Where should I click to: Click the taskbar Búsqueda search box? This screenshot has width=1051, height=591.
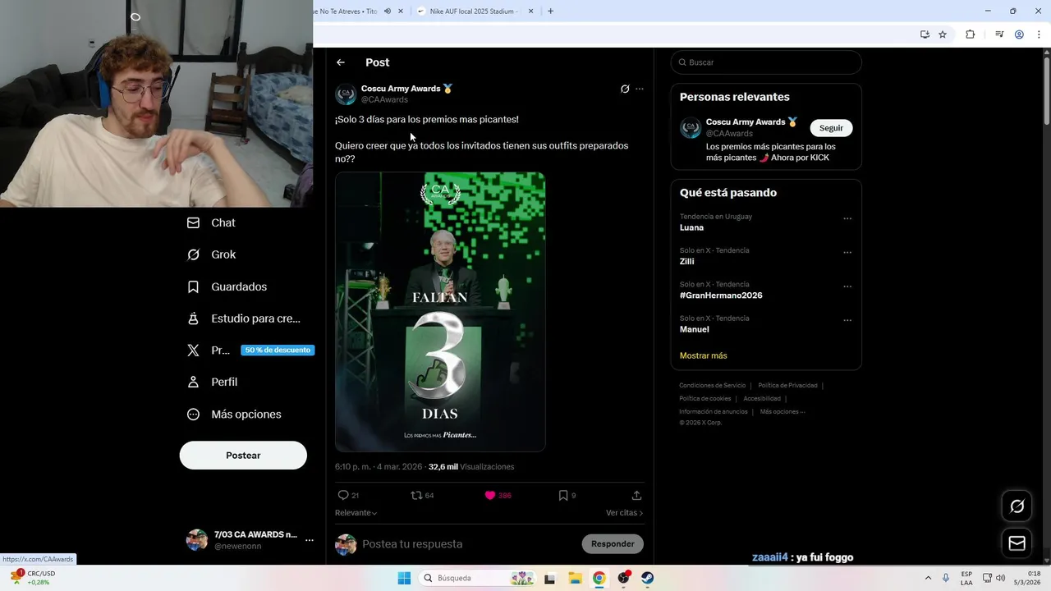[x=477, y=578]
